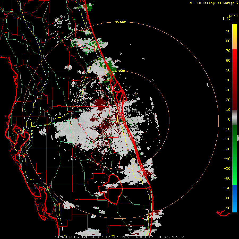Screen dimensions: 239x239
Task: Click the -60 value on velocity scale
Action: [227, 178]
